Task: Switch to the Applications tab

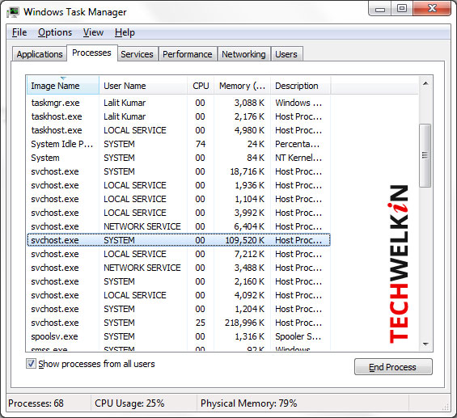Action: tap(40, 54)
